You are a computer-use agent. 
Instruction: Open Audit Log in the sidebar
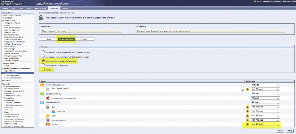[x=7, y=109]
